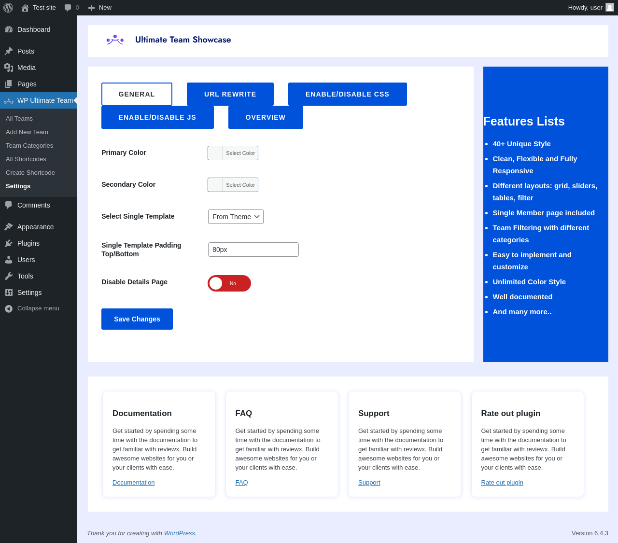Image resolution: width=618 pixels, height=543 pixels.
Task: Open the comments bubble icon in the admin bar
Action: click(68, 8)
